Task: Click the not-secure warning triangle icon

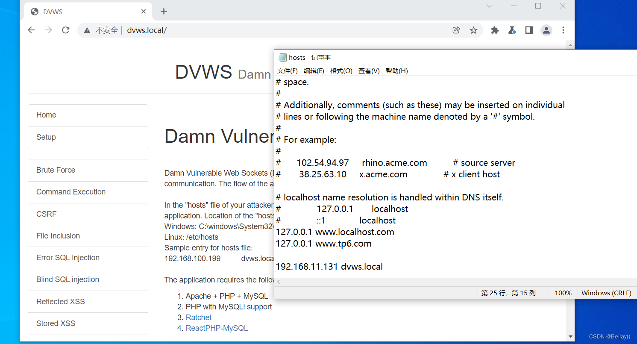Action: 87,30
